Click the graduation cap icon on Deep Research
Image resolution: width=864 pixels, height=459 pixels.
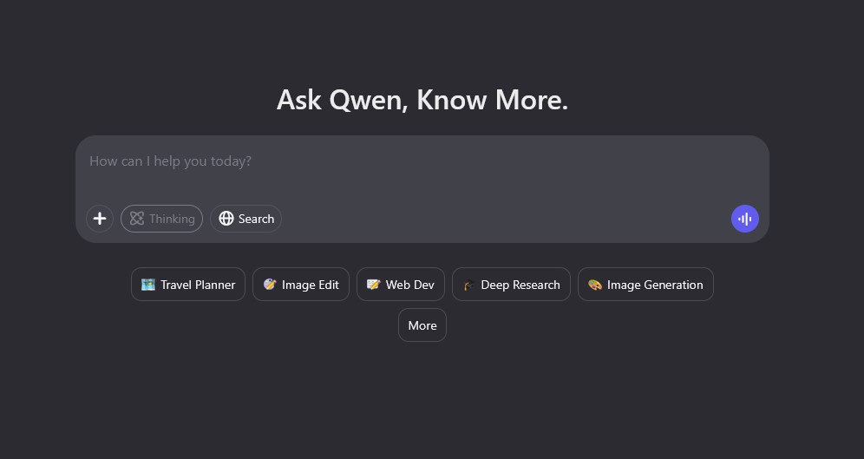[x=469, y=285]
